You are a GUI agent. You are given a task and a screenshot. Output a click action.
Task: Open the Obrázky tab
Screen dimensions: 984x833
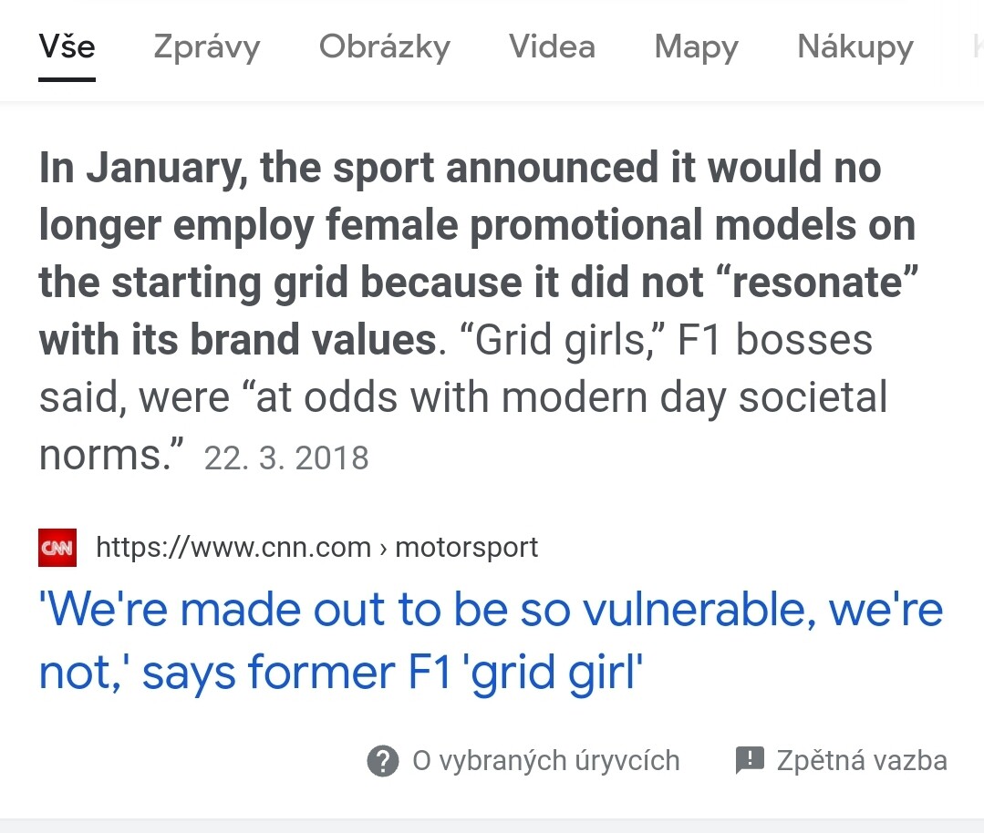(x=385, y=47)
